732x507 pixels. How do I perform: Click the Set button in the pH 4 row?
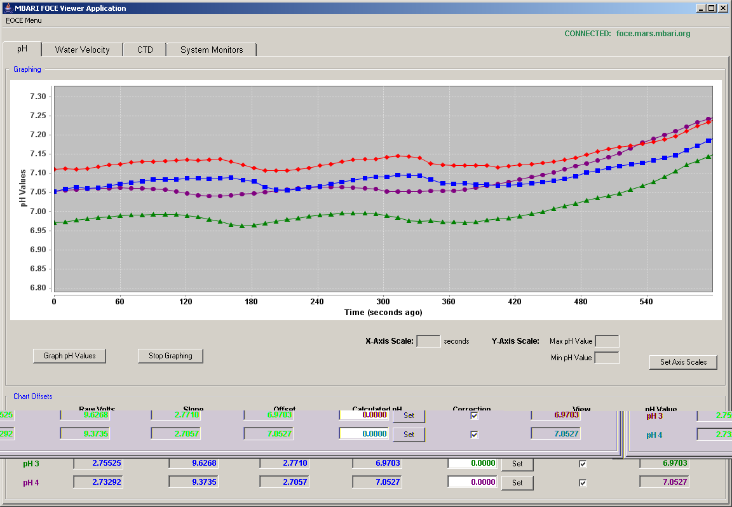coord(517,483)
